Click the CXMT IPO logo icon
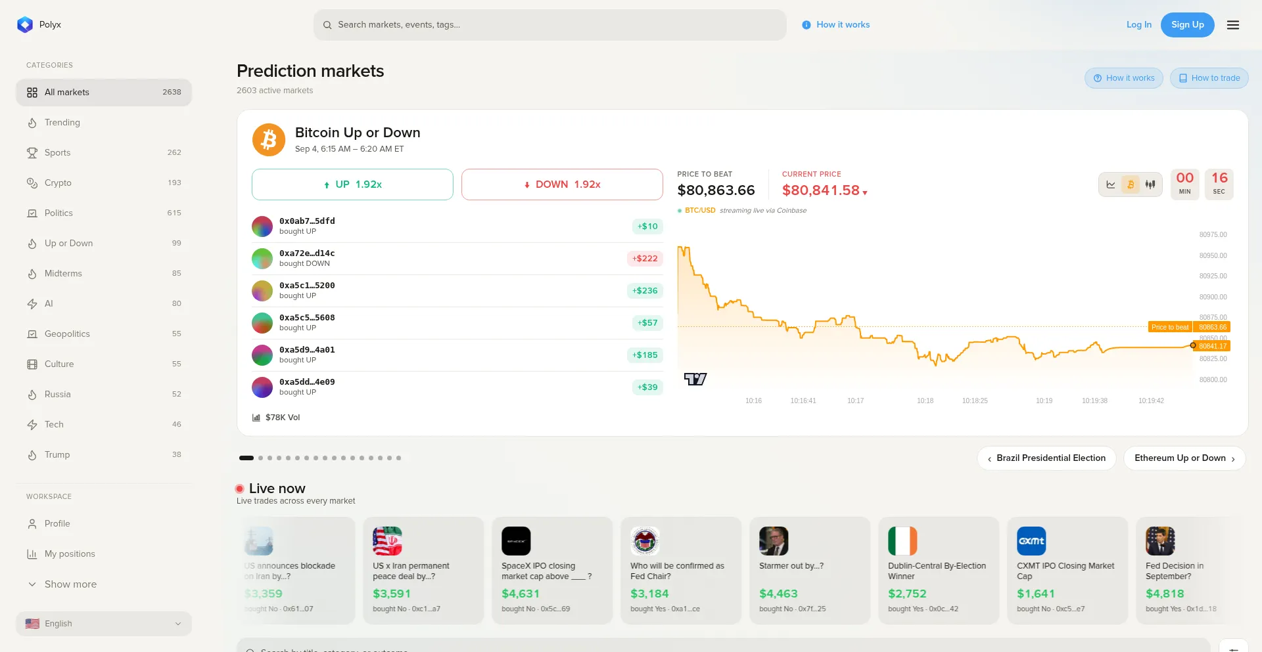1262x652 pixels. (1031, 541)
